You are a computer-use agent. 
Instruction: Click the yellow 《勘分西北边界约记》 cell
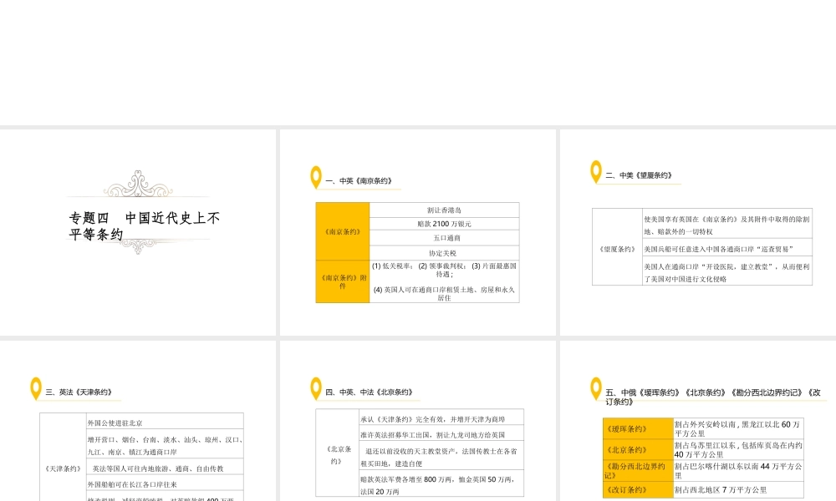638,471
